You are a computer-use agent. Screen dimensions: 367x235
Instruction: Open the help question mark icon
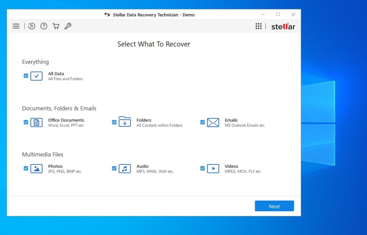click(x=44, y=26)
